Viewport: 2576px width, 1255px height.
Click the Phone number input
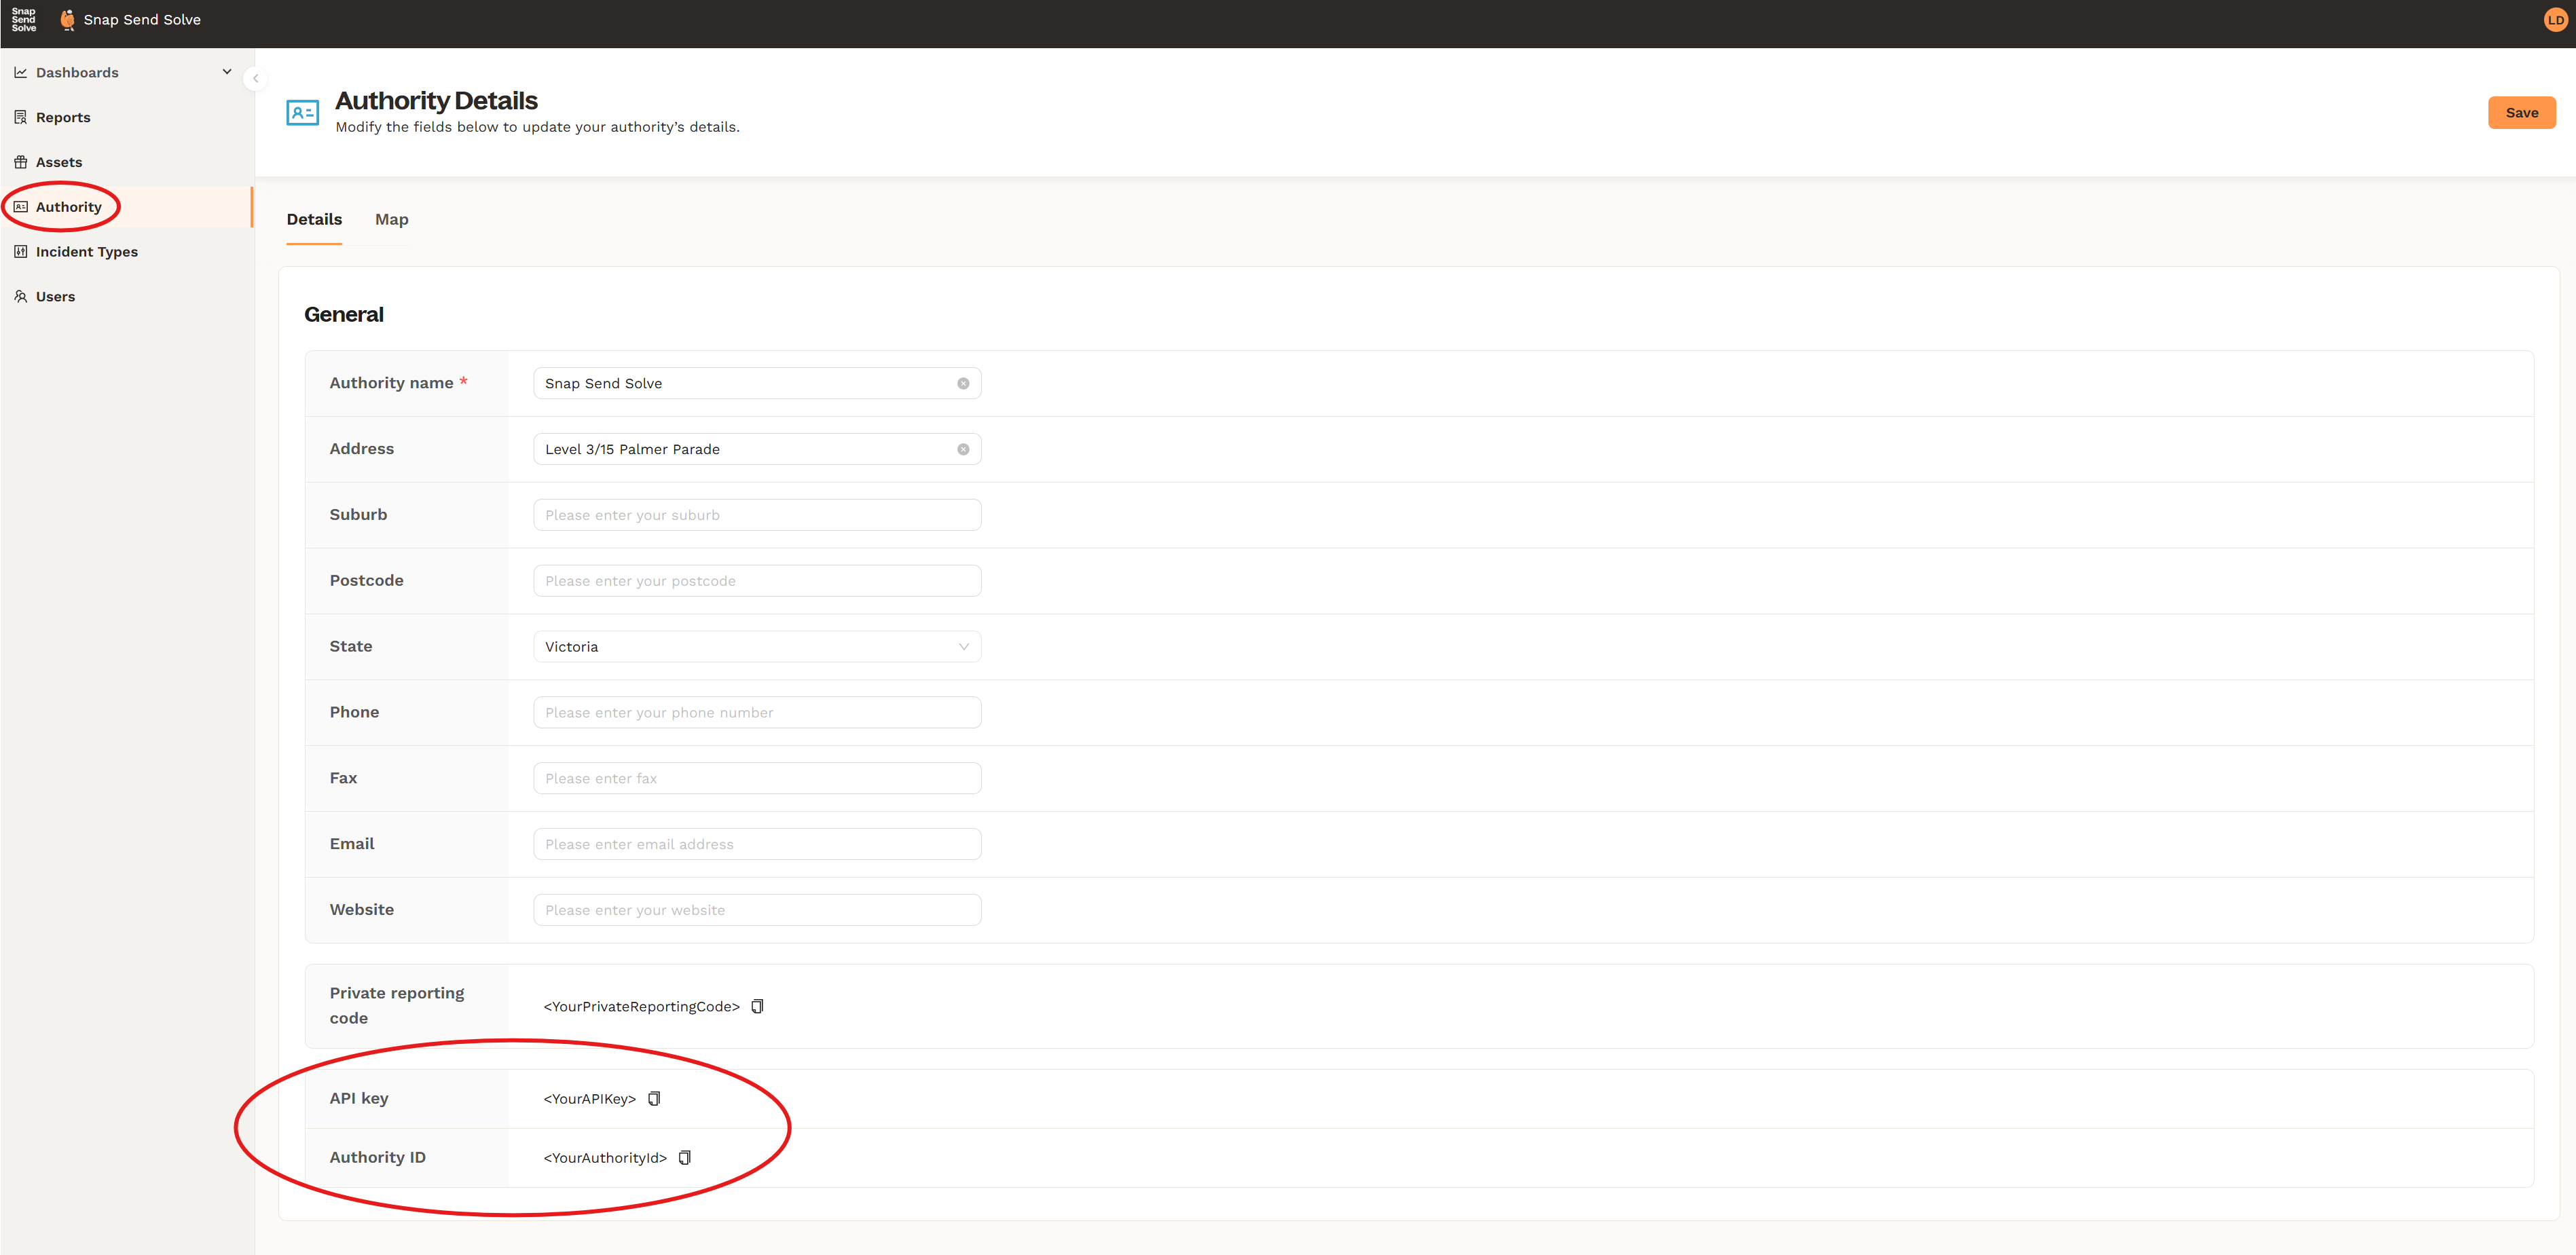[756, 712]
